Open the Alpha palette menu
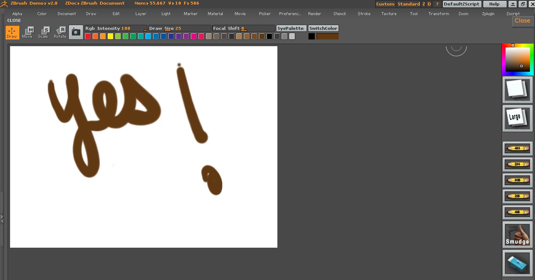Screen dimensions: 535x280 click(17, 14)
